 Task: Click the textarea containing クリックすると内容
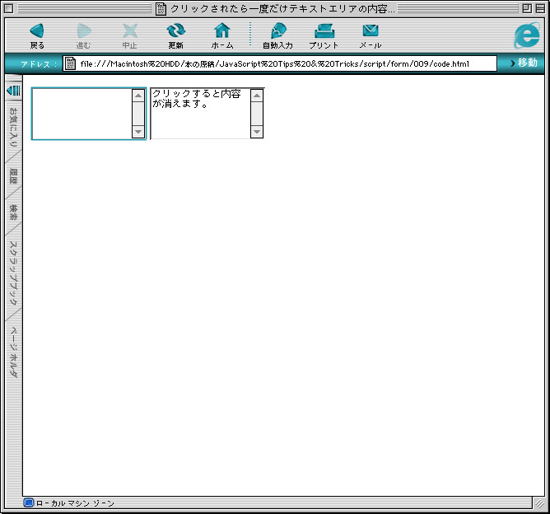click(x=200, y=114)
